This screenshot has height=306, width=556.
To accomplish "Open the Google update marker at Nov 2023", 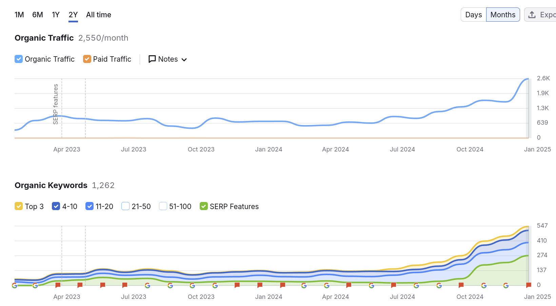I will tap(215, 285).
